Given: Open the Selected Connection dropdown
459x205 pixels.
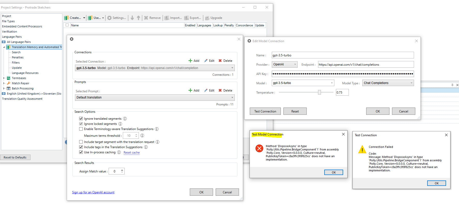Looking at the screenshot, I should (x=155, y=68).
